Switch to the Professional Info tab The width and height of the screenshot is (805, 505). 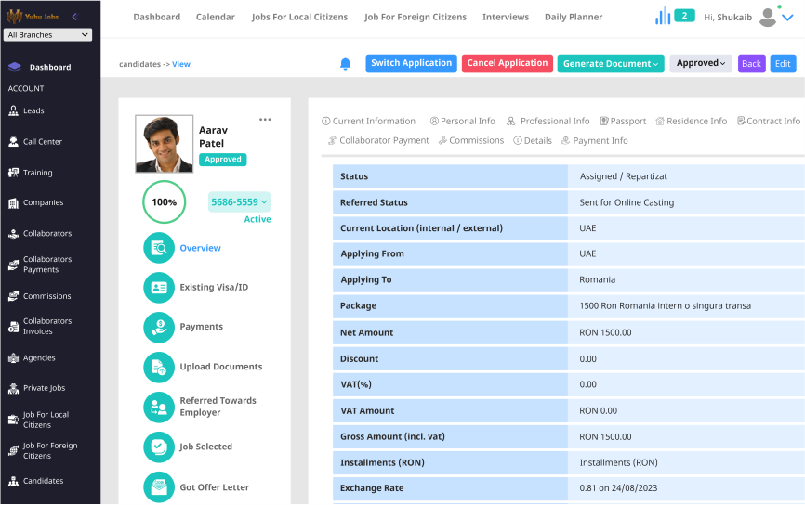tap(548, 122)
